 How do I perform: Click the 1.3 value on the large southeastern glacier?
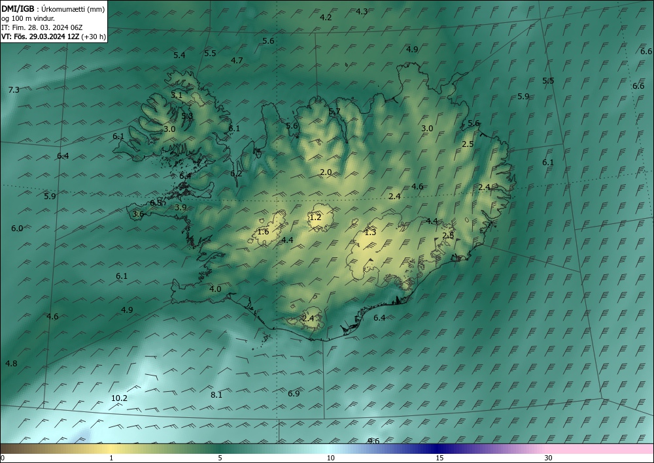[x=370, y=232]
